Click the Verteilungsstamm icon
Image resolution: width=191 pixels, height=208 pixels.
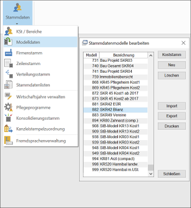coord(9,74)
